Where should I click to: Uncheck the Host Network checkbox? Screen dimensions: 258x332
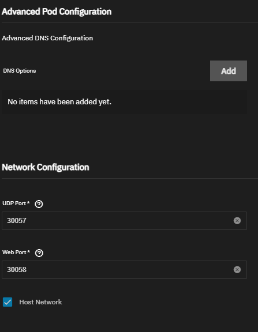click(8, 302)
